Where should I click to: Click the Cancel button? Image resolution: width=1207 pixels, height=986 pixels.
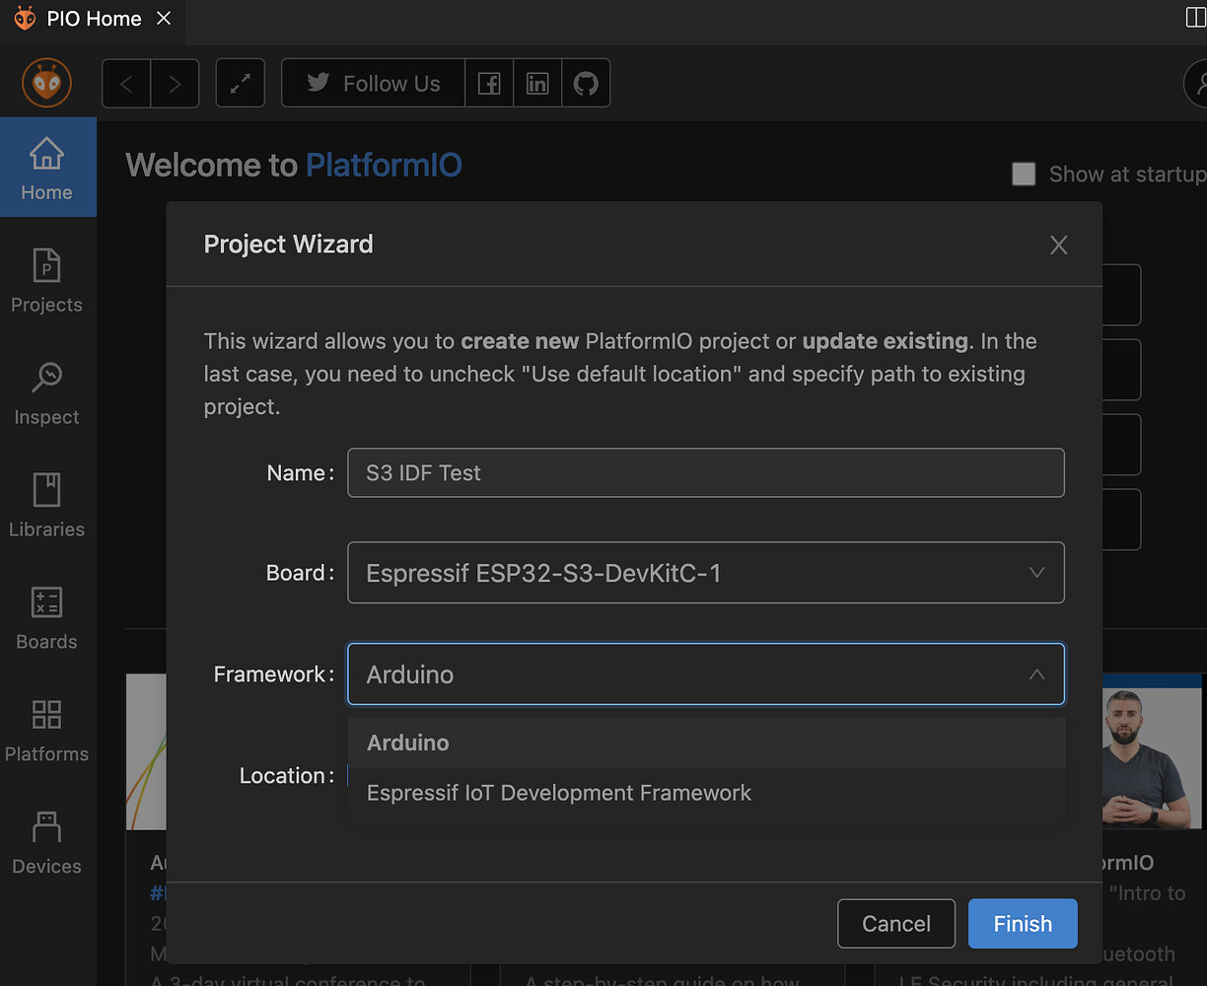(896, 924)
